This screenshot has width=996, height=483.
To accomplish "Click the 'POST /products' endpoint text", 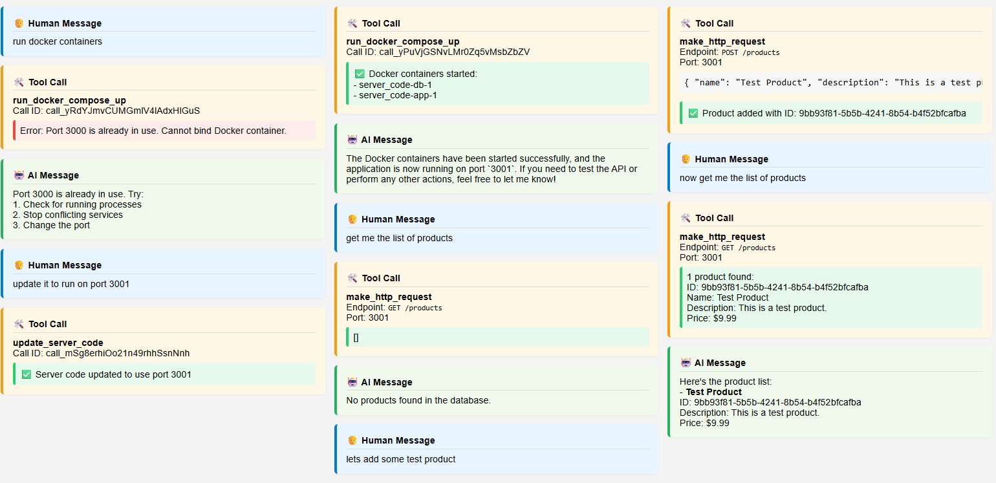I will click(750, 52).
